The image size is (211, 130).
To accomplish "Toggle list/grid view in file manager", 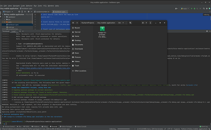I will (143, 23).
